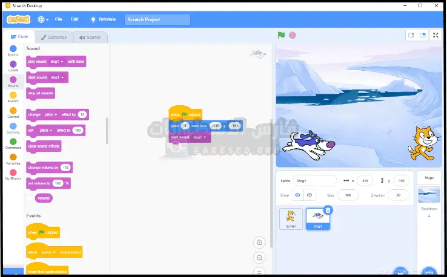
Task: Click the green flag to run project
Action: click(x=281, y=35)
